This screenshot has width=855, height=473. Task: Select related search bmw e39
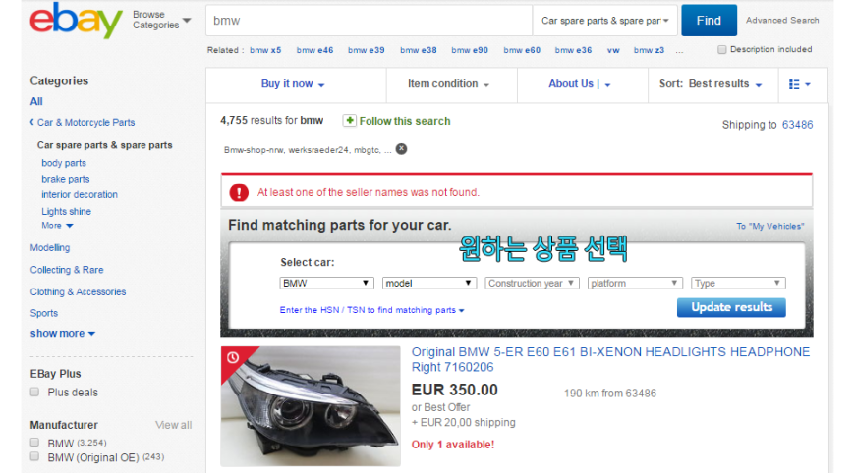point(366,50)
